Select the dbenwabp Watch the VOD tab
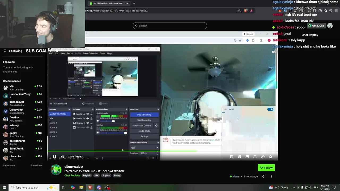This screenshot has width=340, height=191. [109, 3]
